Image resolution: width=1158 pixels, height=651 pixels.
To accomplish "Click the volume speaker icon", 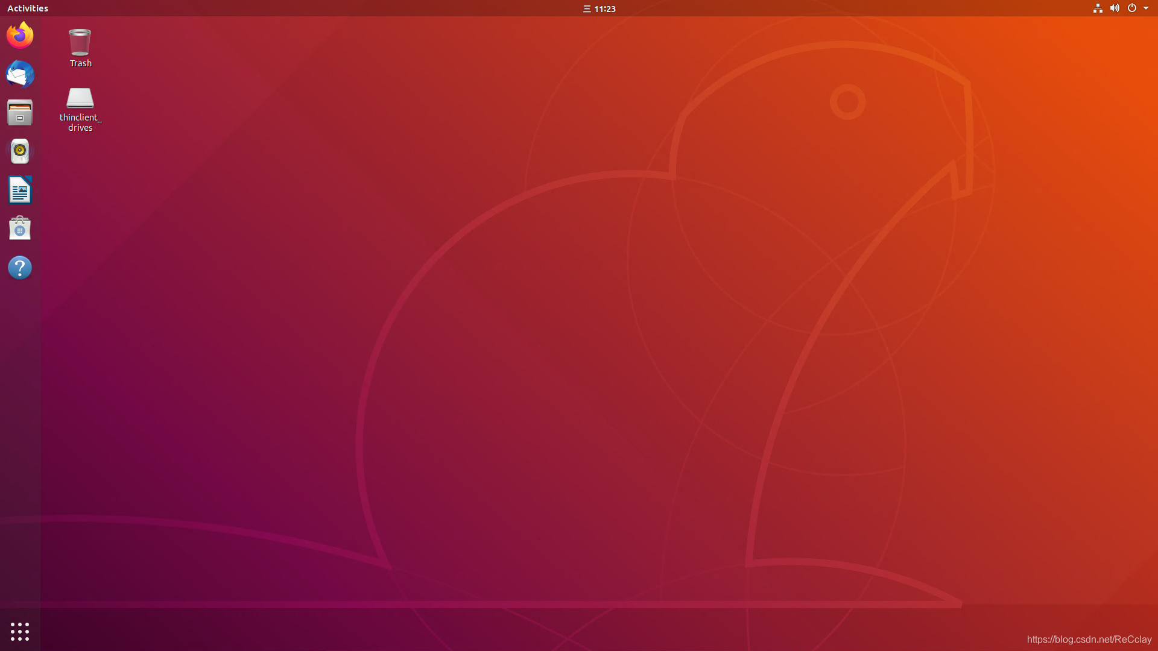I will click(x=1115, y=8).
